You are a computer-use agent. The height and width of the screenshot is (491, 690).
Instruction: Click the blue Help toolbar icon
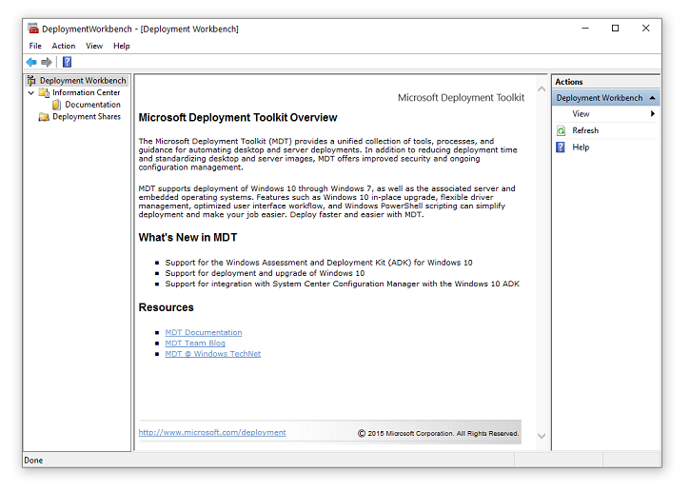click(67, 62)
